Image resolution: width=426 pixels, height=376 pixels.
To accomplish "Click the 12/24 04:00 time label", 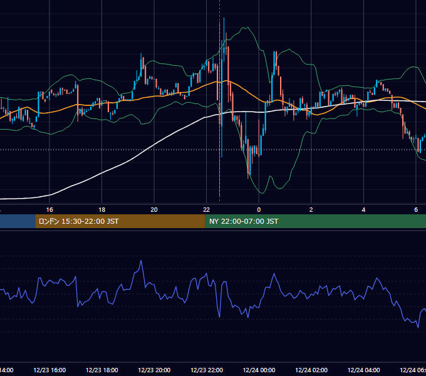I will coord(364,370).
